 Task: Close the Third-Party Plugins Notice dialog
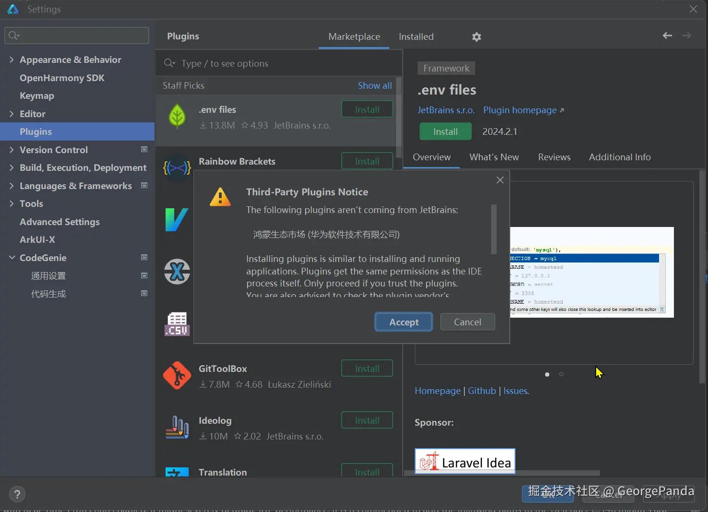click(500, 180)
